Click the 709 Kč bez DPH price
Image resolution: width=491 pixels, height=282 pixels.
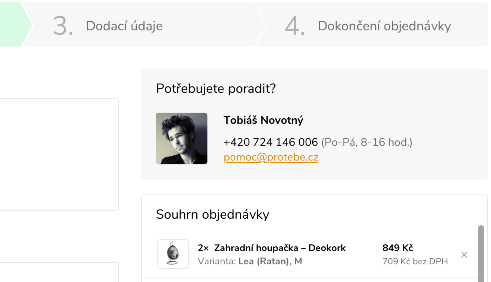point(415,261)
